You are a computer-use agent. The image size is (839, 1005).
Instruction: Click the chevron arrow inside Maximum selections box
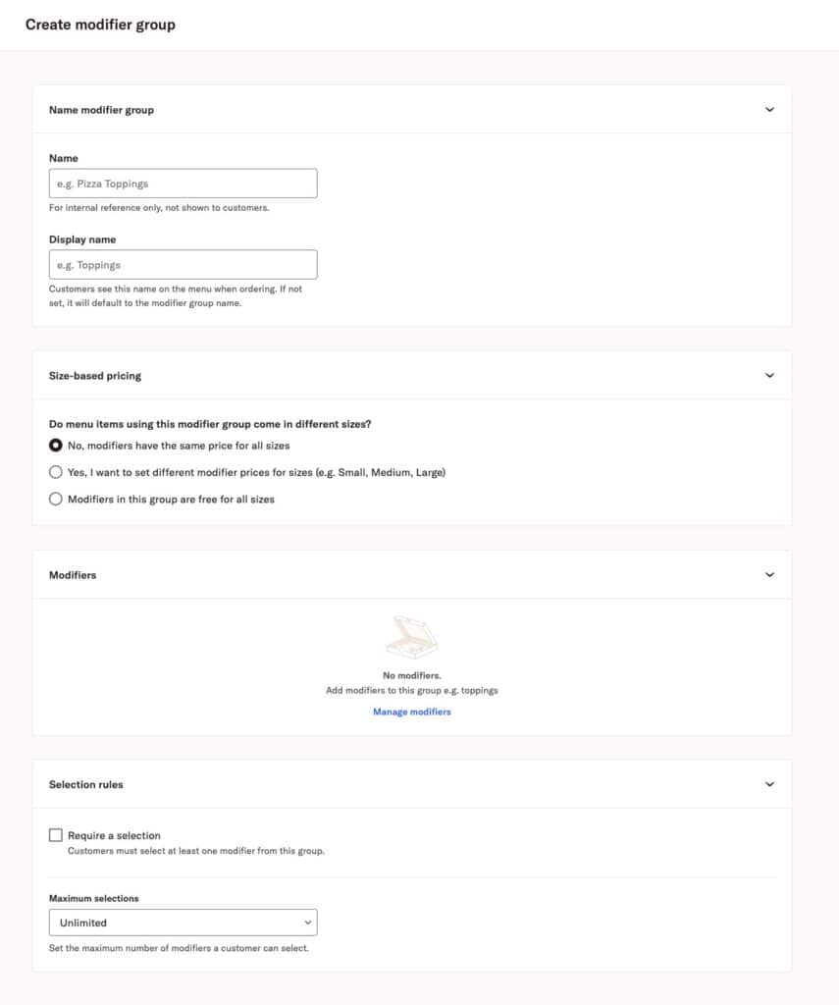tap(310, 922)
